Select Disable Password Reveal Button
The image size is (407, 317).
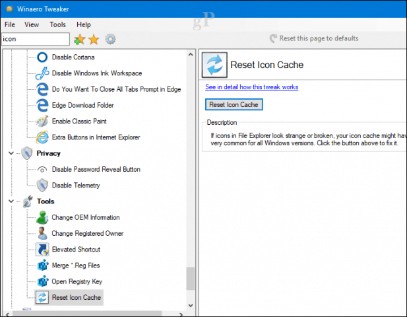point(96,170)
